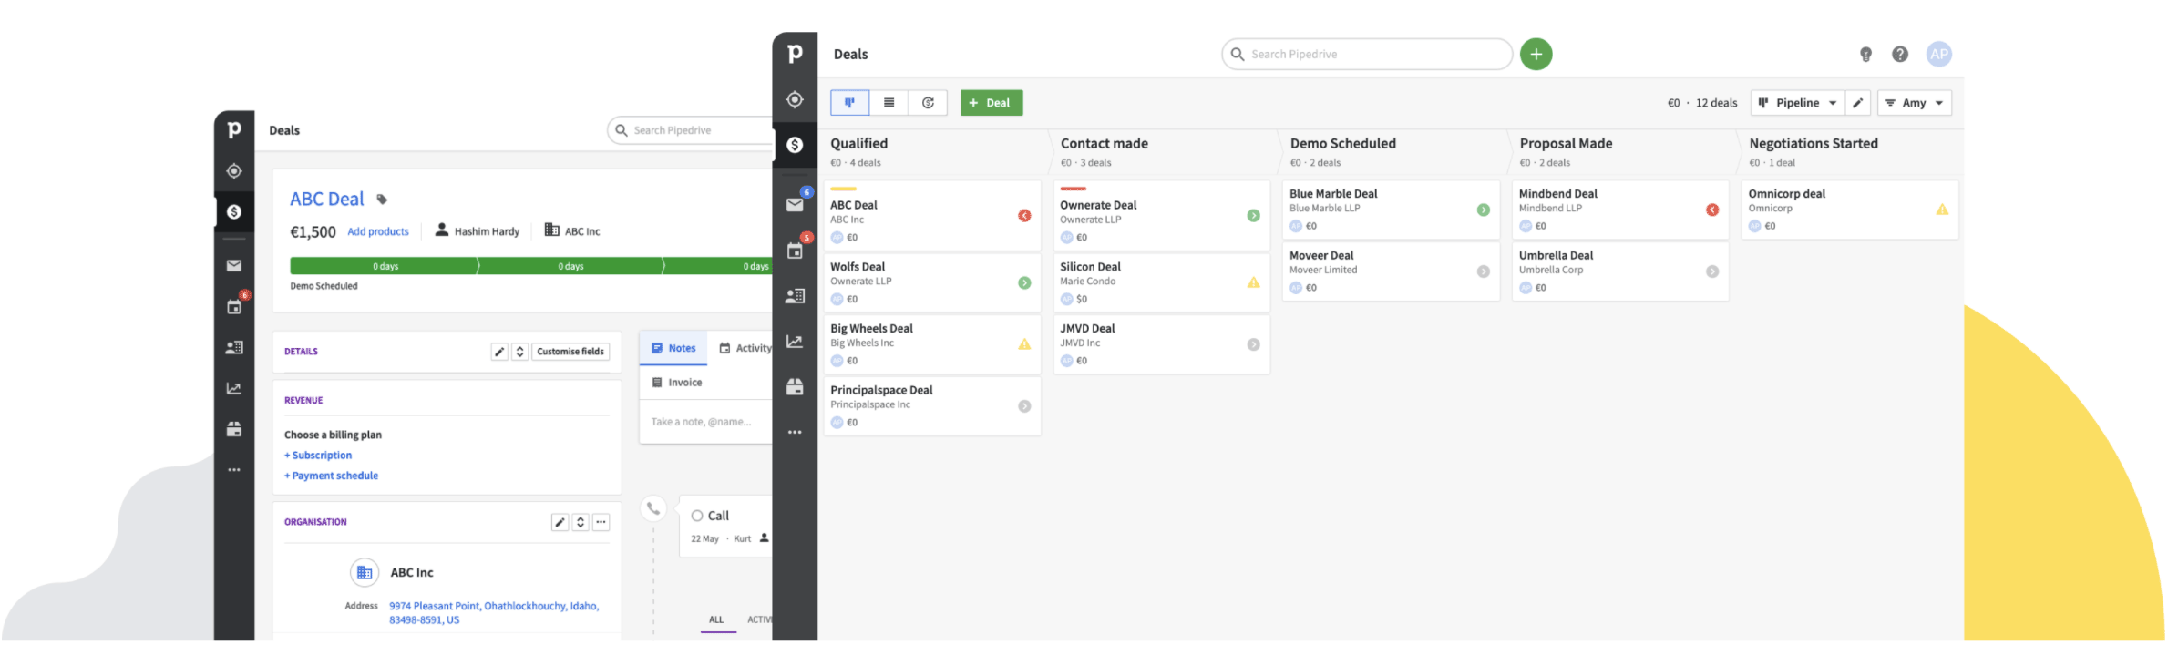
Task: Click the red overdue icon on Mindbend Deal card
Action: pyautogui.click(x=1712, y=210)
